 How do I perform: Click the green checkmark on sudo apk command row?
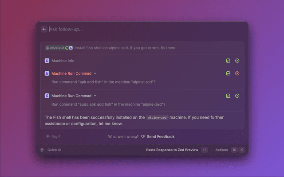tap(237, 96)
